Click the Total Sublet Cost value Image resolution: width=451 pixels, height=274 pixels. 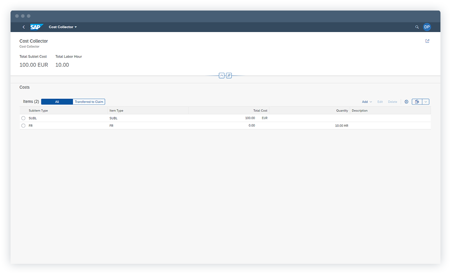(x=34, y=65)
